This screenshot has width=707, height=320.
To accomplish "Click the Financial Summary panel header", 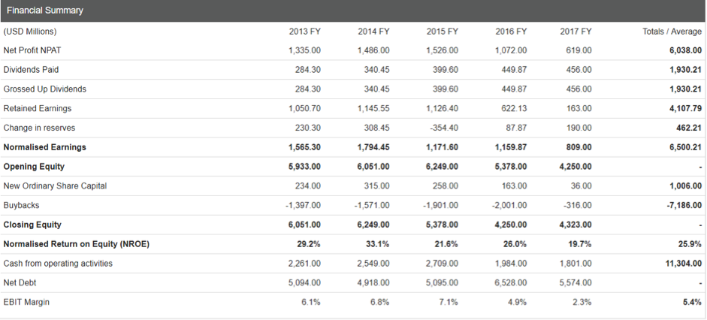I will [44, 11].
